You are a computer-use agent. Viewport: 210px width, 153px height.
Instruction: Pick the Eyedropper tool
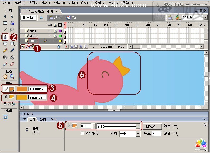(5, 64)
